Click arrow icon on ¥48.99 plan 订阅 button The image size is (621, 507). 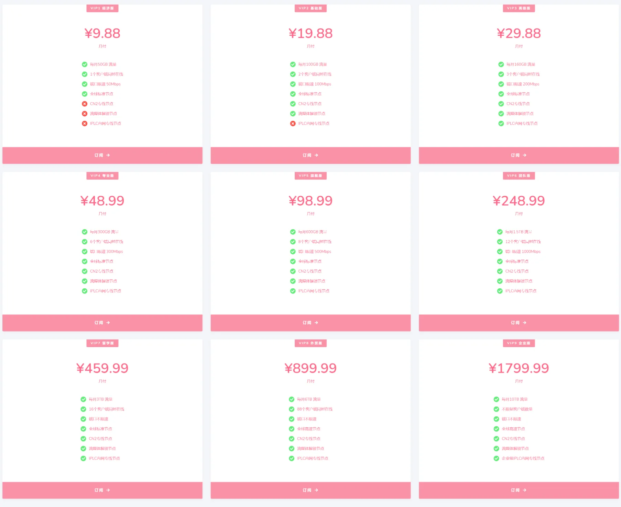(108, 323)
